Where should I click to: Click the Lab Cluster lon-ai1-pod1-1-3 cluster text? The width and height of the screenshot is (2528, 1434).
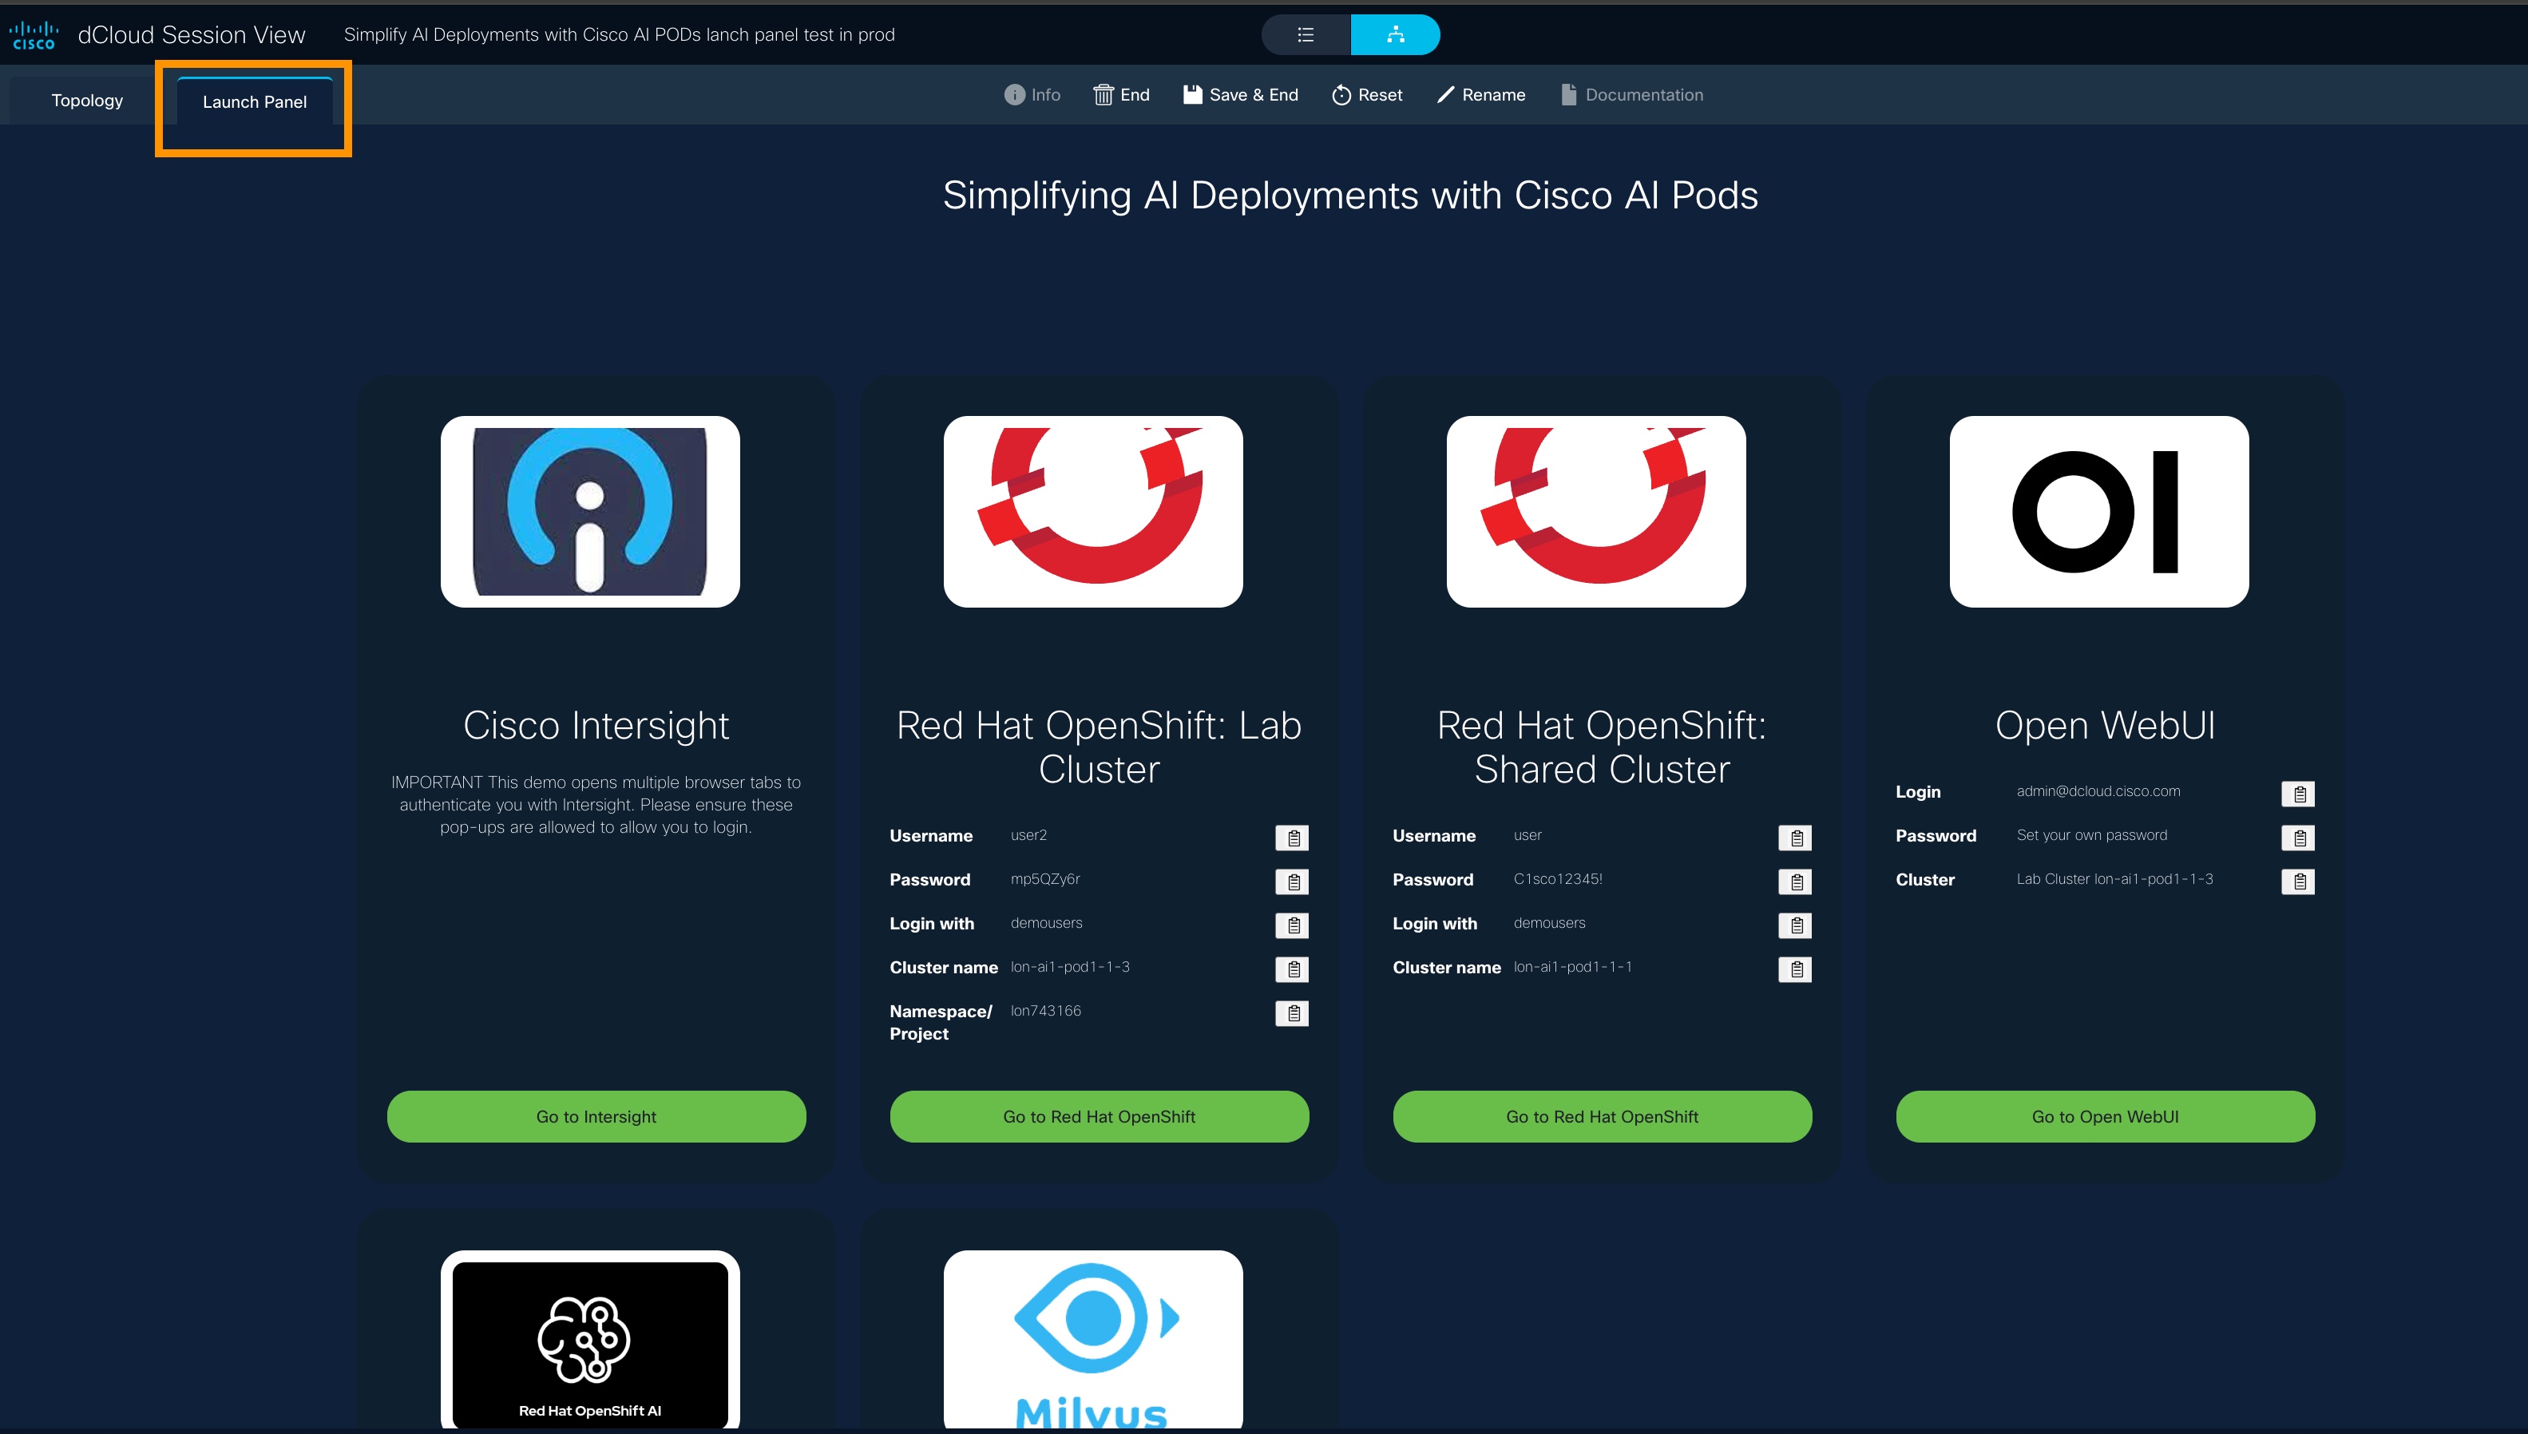pyautogui.click(x=1071, y=967)
